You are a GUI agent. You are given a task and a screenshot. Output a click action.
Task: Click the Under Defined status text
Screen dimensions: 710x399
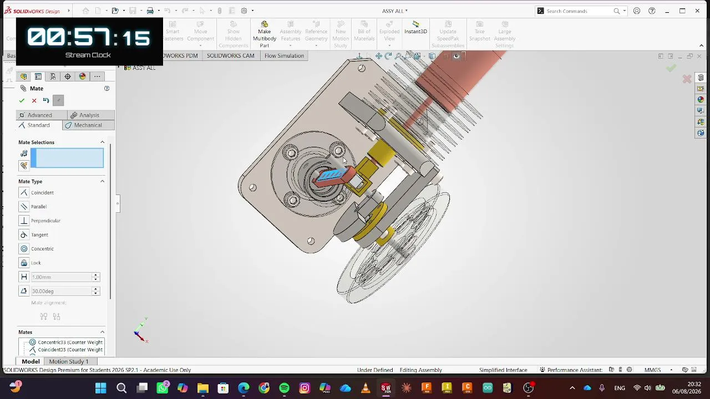point(375,370)
